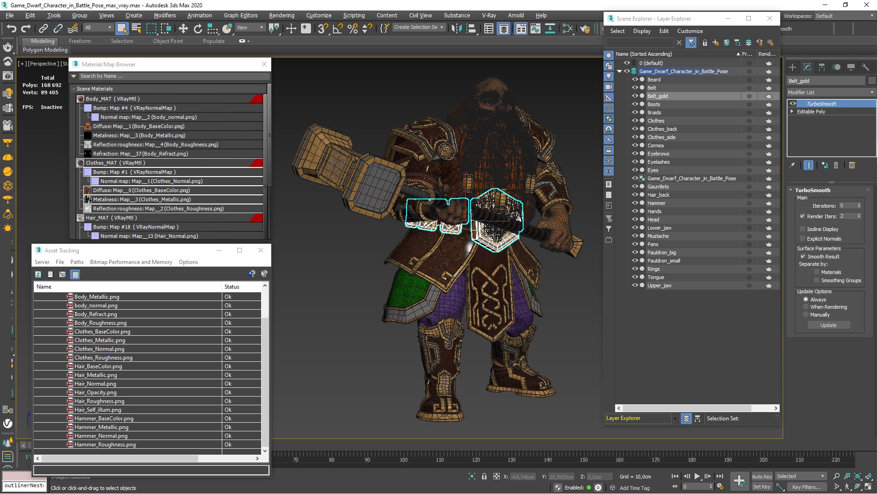Click the Set Key button

(762, 487)
